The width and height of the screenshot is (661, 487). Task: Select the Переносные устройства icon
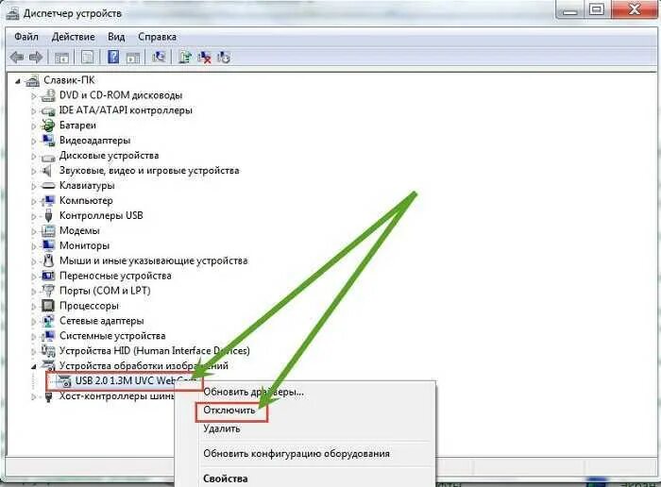coord(48,276)
